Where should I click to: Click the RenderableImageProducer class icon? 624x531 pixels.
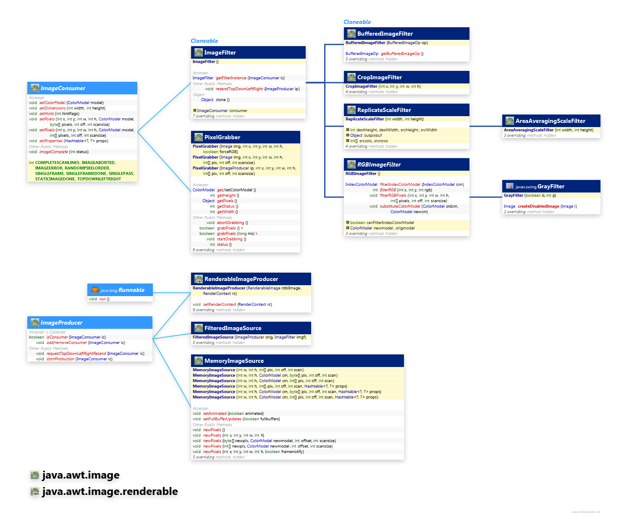pos(199,279)
